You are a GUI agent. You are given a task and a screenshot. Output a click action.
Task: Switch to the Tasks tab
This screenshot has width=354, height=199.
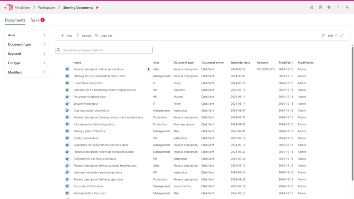tap(35, 20)
